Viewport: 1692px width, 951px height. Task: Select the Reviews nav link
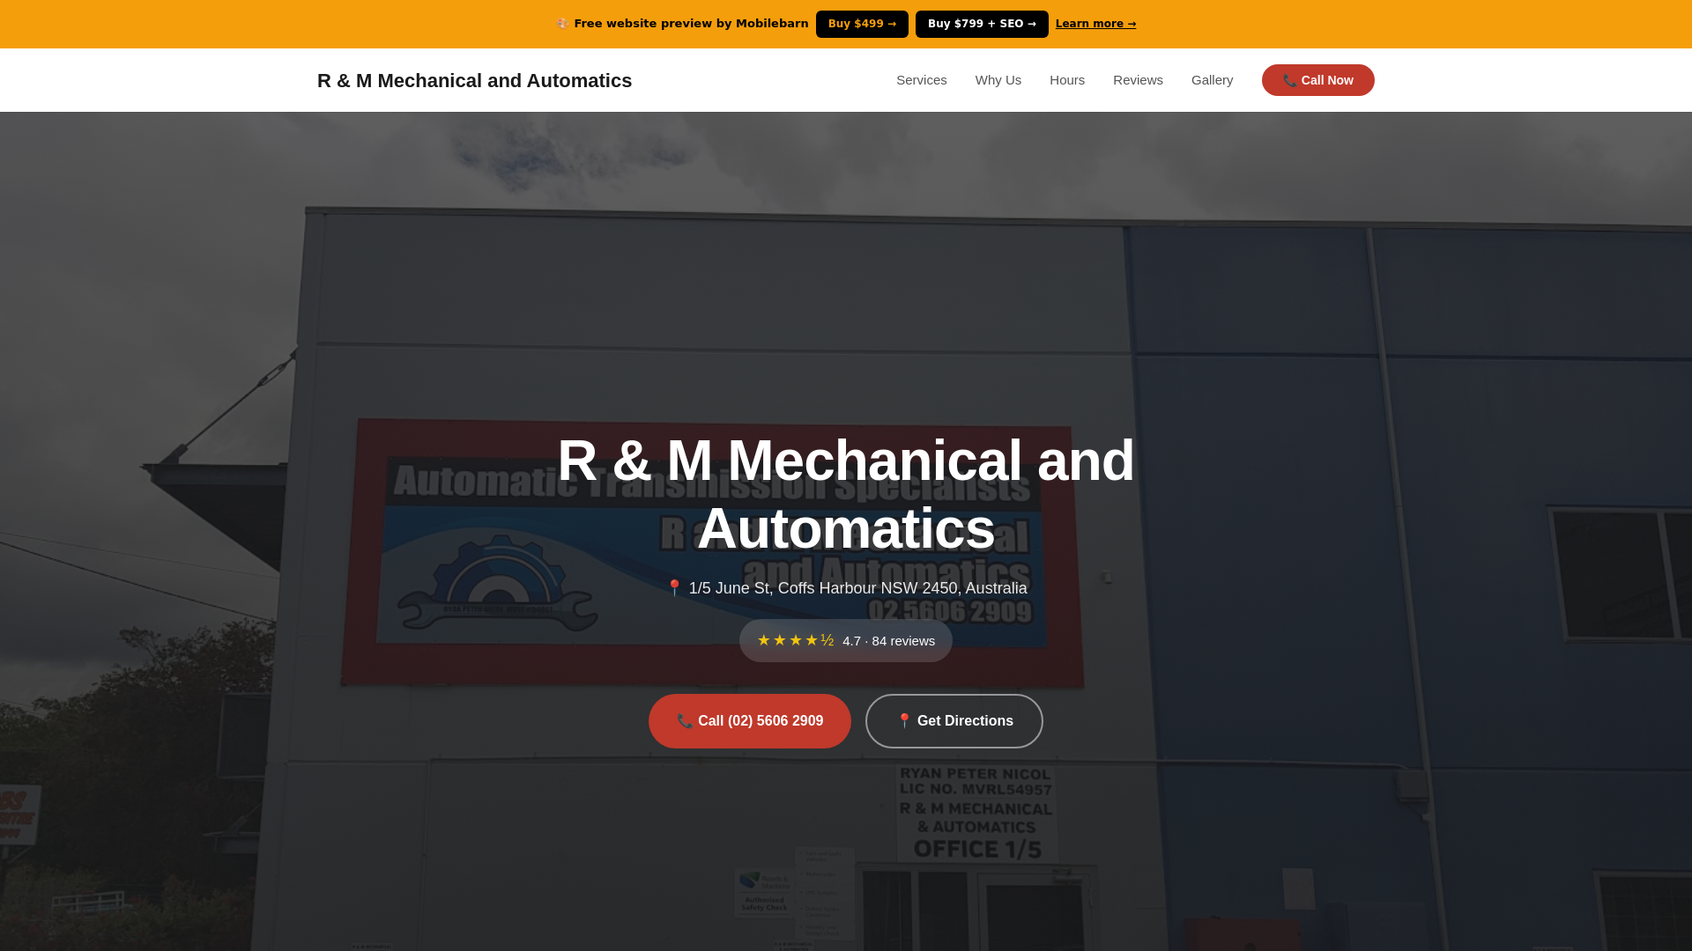[x=1138, y=80]
